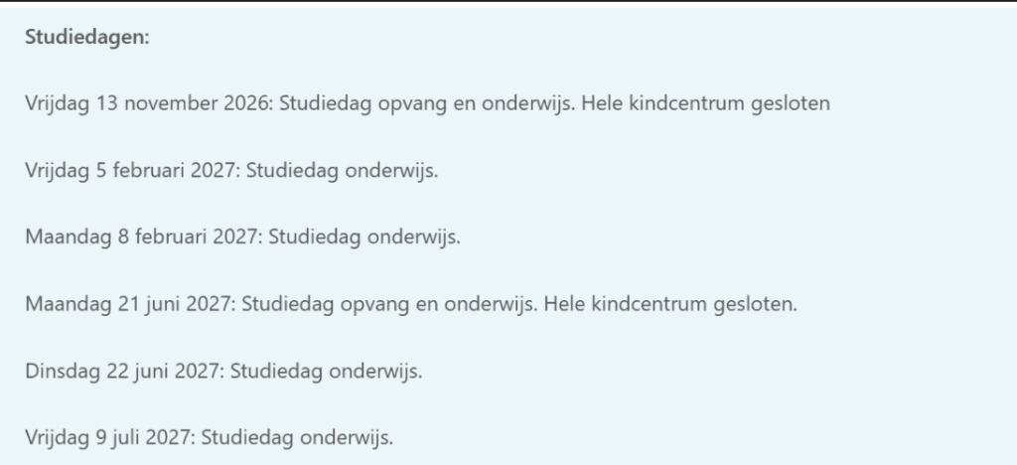Viewport: 1017px width, 465px height.
Task: Click the date Maandag 21 juni 2027
Action: (x=130, y=304)
